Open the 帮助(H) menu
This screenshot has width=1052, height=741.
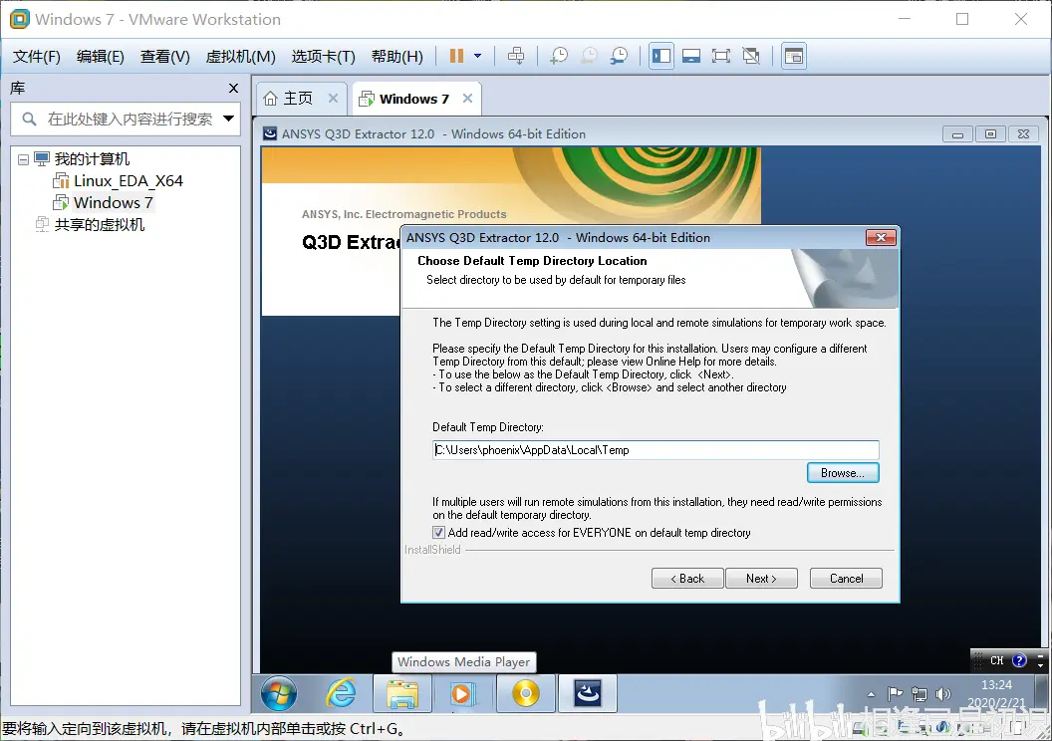tap(396, 57)
